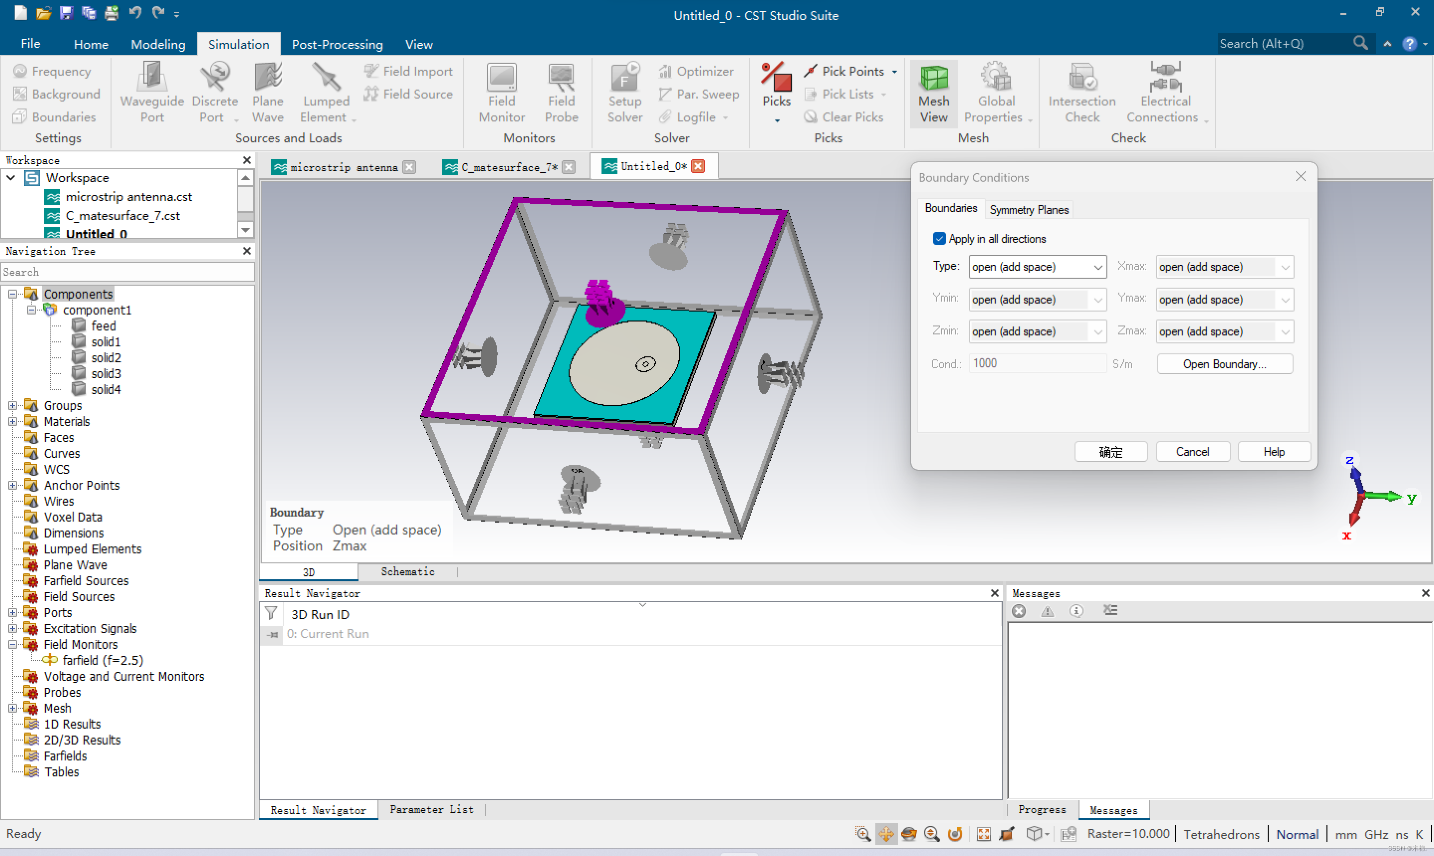Collapse the Field Monitors node
Viewport: 1434px width, 856px height.
tap(12, 644)
